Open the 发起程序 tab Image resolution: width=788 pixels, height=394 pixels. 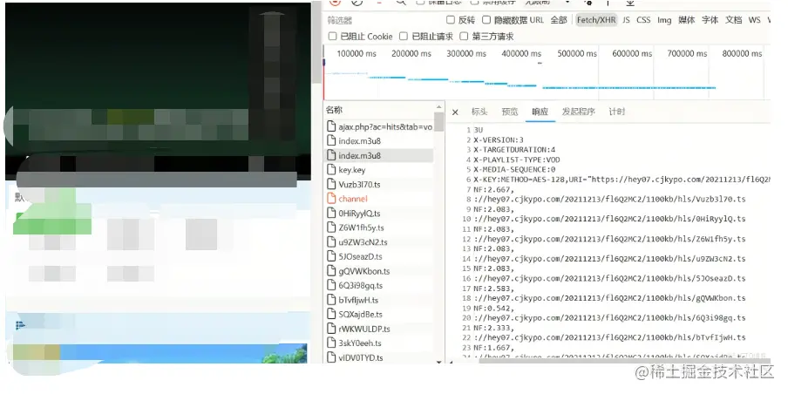coord(579,112)
